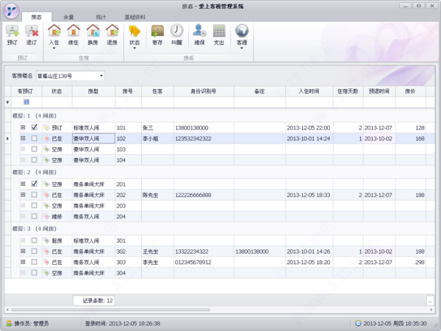441x331 pixels.
Task: Open the 入住 dropdown arrow
Action: [x=54, y=49]
